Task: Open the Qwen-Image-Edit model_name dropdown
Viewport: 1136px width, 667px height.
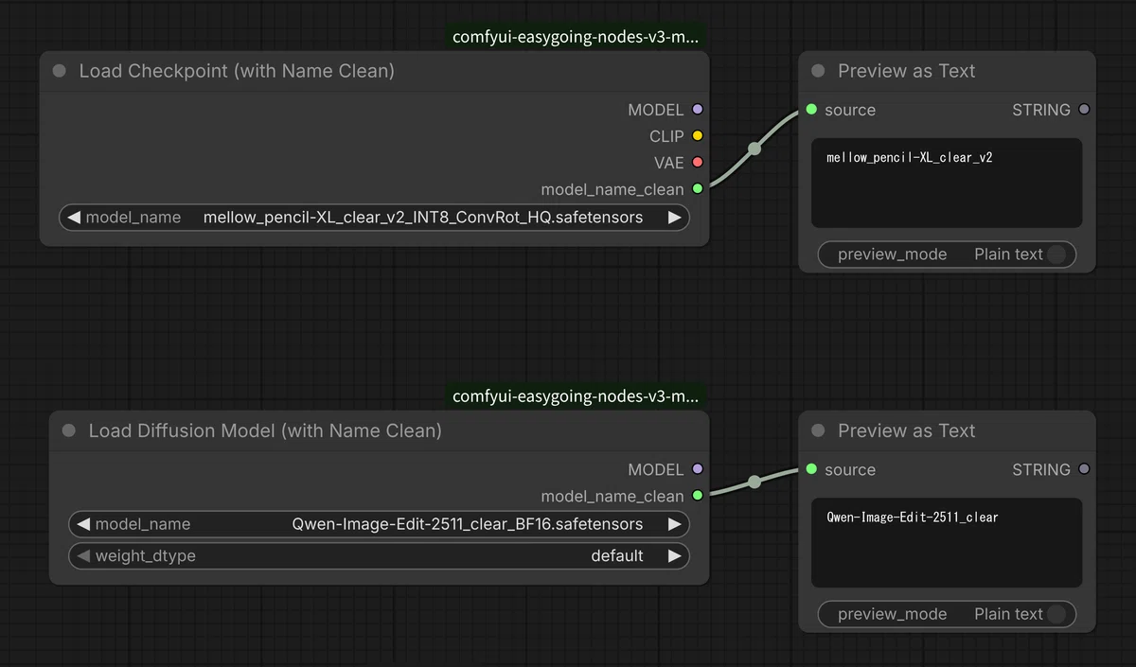Action: coord(379,524)
